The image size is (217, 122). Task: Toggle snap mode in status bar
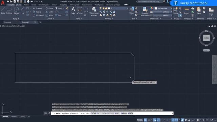149,120
